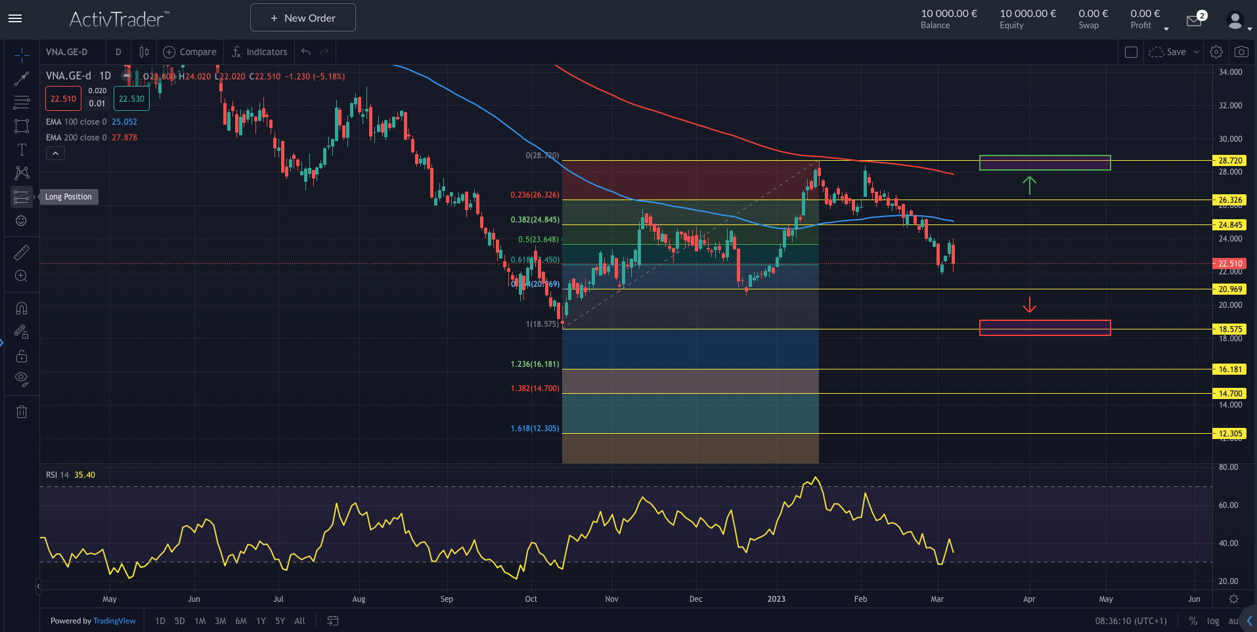Toggle lock all drawing tools

pyautogui.click(x=22, y=356)
